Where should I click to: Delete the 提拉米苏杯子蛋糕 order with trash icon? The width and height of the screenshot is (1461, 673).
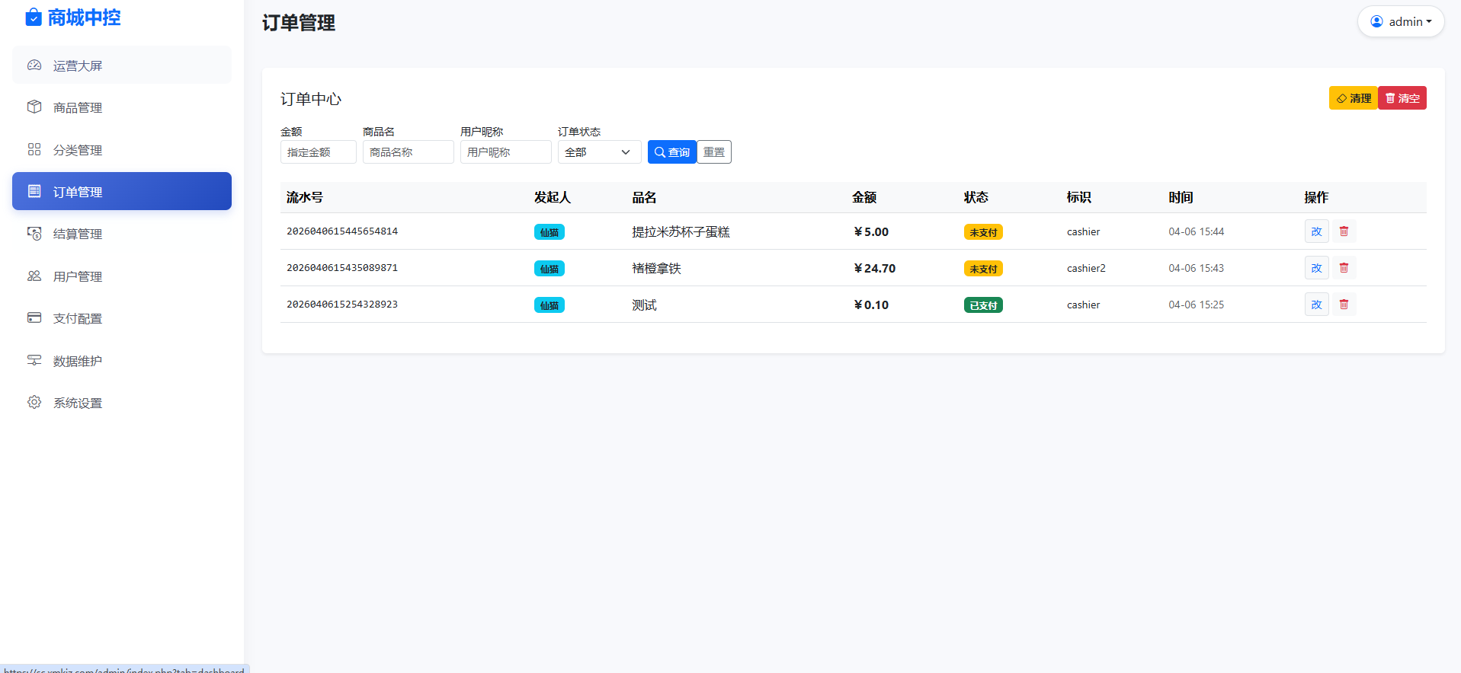1344,231
